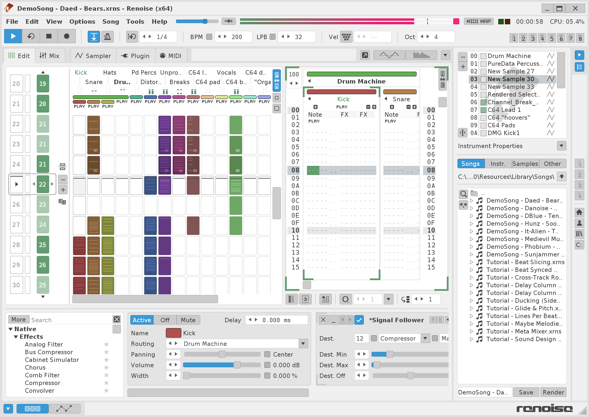
Task: Open the File menu
Action: (x=12, y=21)
